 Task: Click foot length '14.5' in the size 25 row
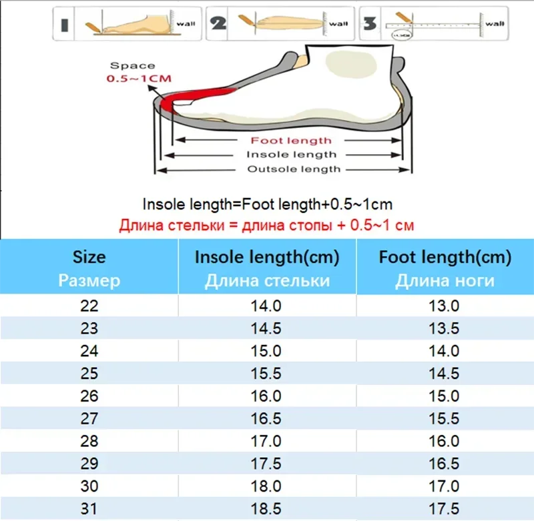pyautogui.click(x=444, y=374)
